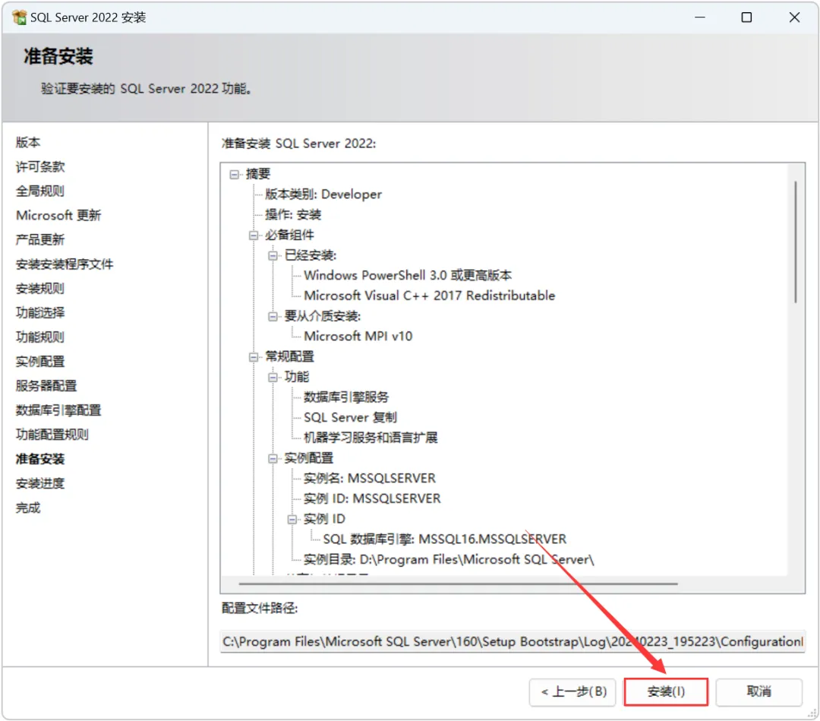The image size is (820, 721).
Task: Select the 安装进度 sidebar step
Action: click(x=40, y=483)
